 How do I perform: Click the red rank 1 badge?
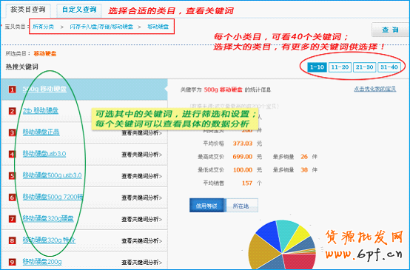12,90
